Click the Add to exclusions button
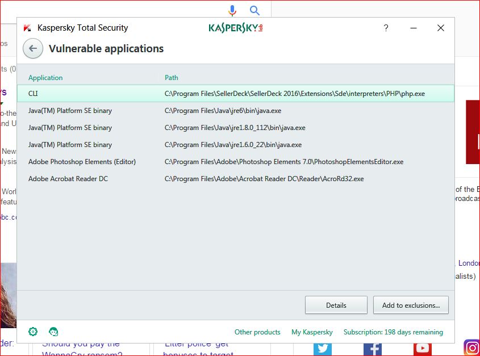This screenshot has width=480, height=356. 411,305
